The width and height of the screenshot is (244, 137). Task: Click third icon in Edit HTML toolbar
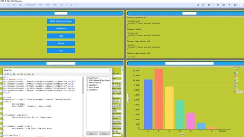coord(11,74)
